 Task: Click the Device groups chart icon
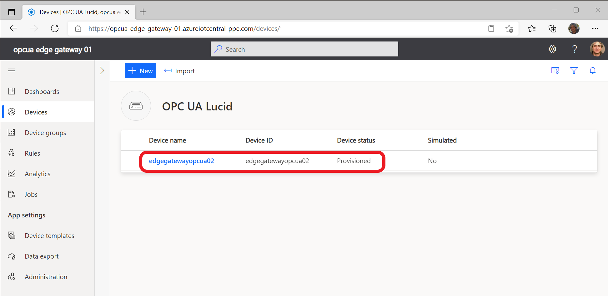point(12,132)
